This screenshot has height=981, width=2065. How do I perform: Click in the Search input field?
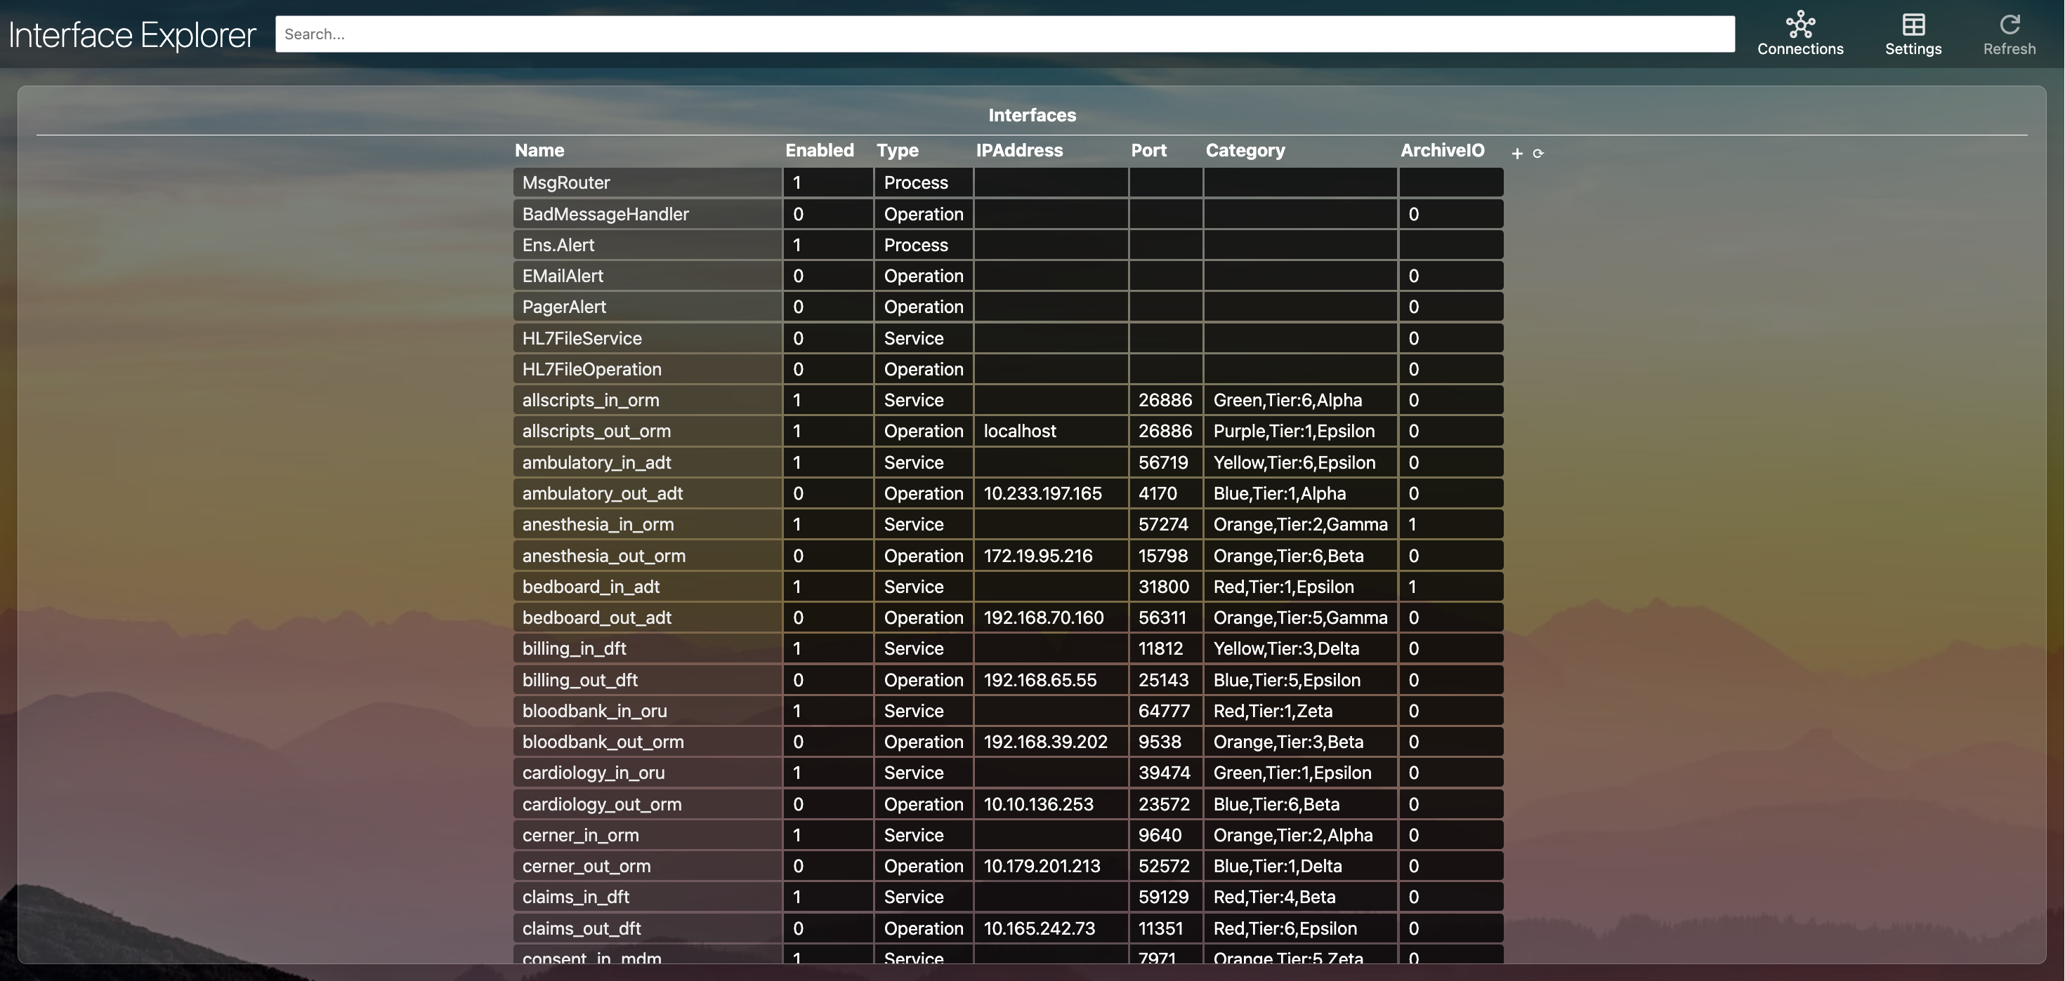pos(1004,34)
